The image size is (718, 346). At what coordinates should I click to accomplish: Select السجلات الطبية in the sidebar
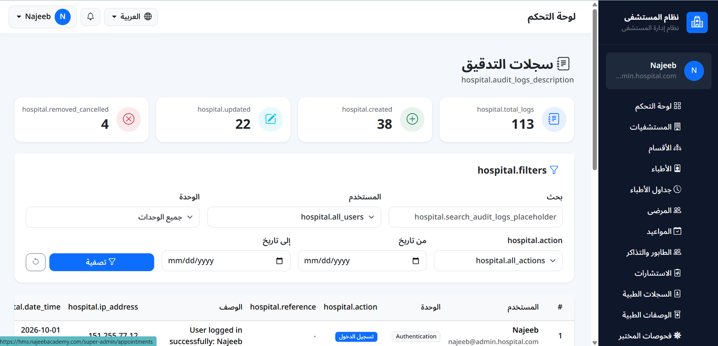[x=652, y=294]
